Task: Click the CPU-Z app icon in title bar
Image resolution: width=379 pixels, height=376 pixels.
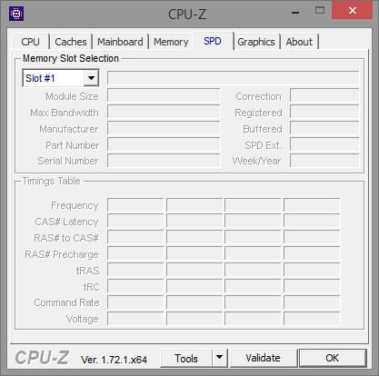Action: [16, 14]
